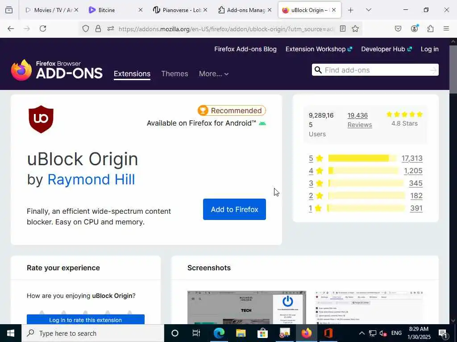The image size is (457, 342).
Task: Open Firefox Add-ons Blog link
Action: pos(245,49)
